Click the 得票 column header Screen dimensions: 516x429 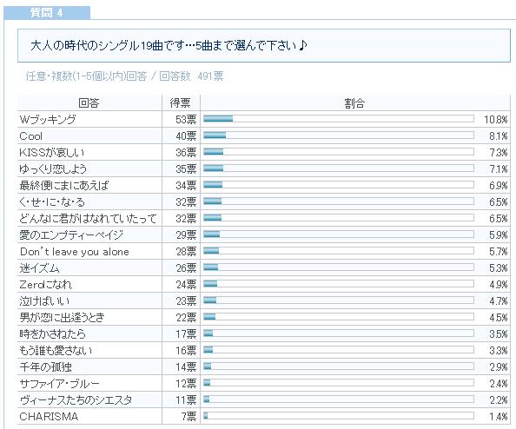(x=181, y=103)
